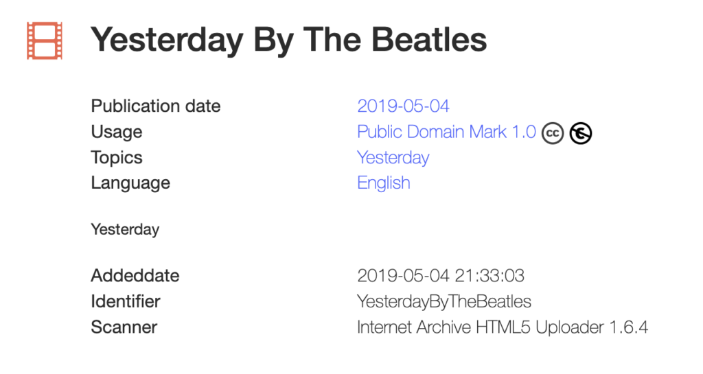Click the Addeddate label
The image size is (703, 374).
135,276
